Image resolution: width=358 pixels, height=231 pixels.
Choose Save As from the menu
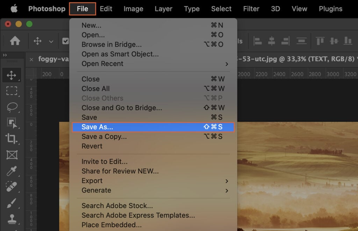[97, 127]
